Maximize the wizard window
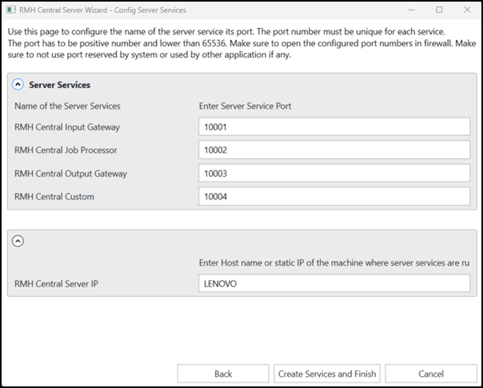 pos(439,10)
